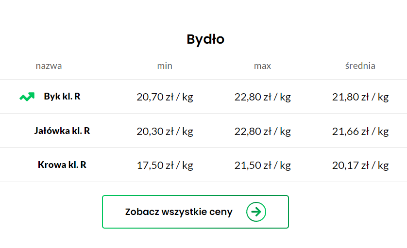
Task: Click Krowa kl. R name
Action: (62, 165)
